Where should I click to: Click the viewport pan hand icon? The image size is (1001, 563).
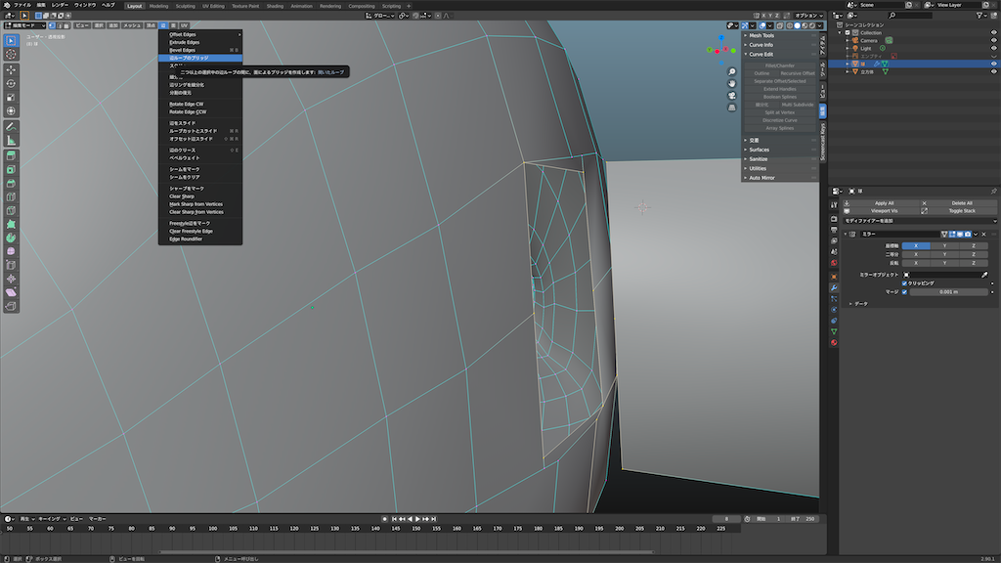(731, 84)
